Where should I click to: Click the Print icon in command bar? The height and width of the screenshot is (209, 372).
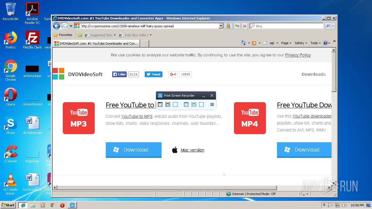tap(272, 43)
